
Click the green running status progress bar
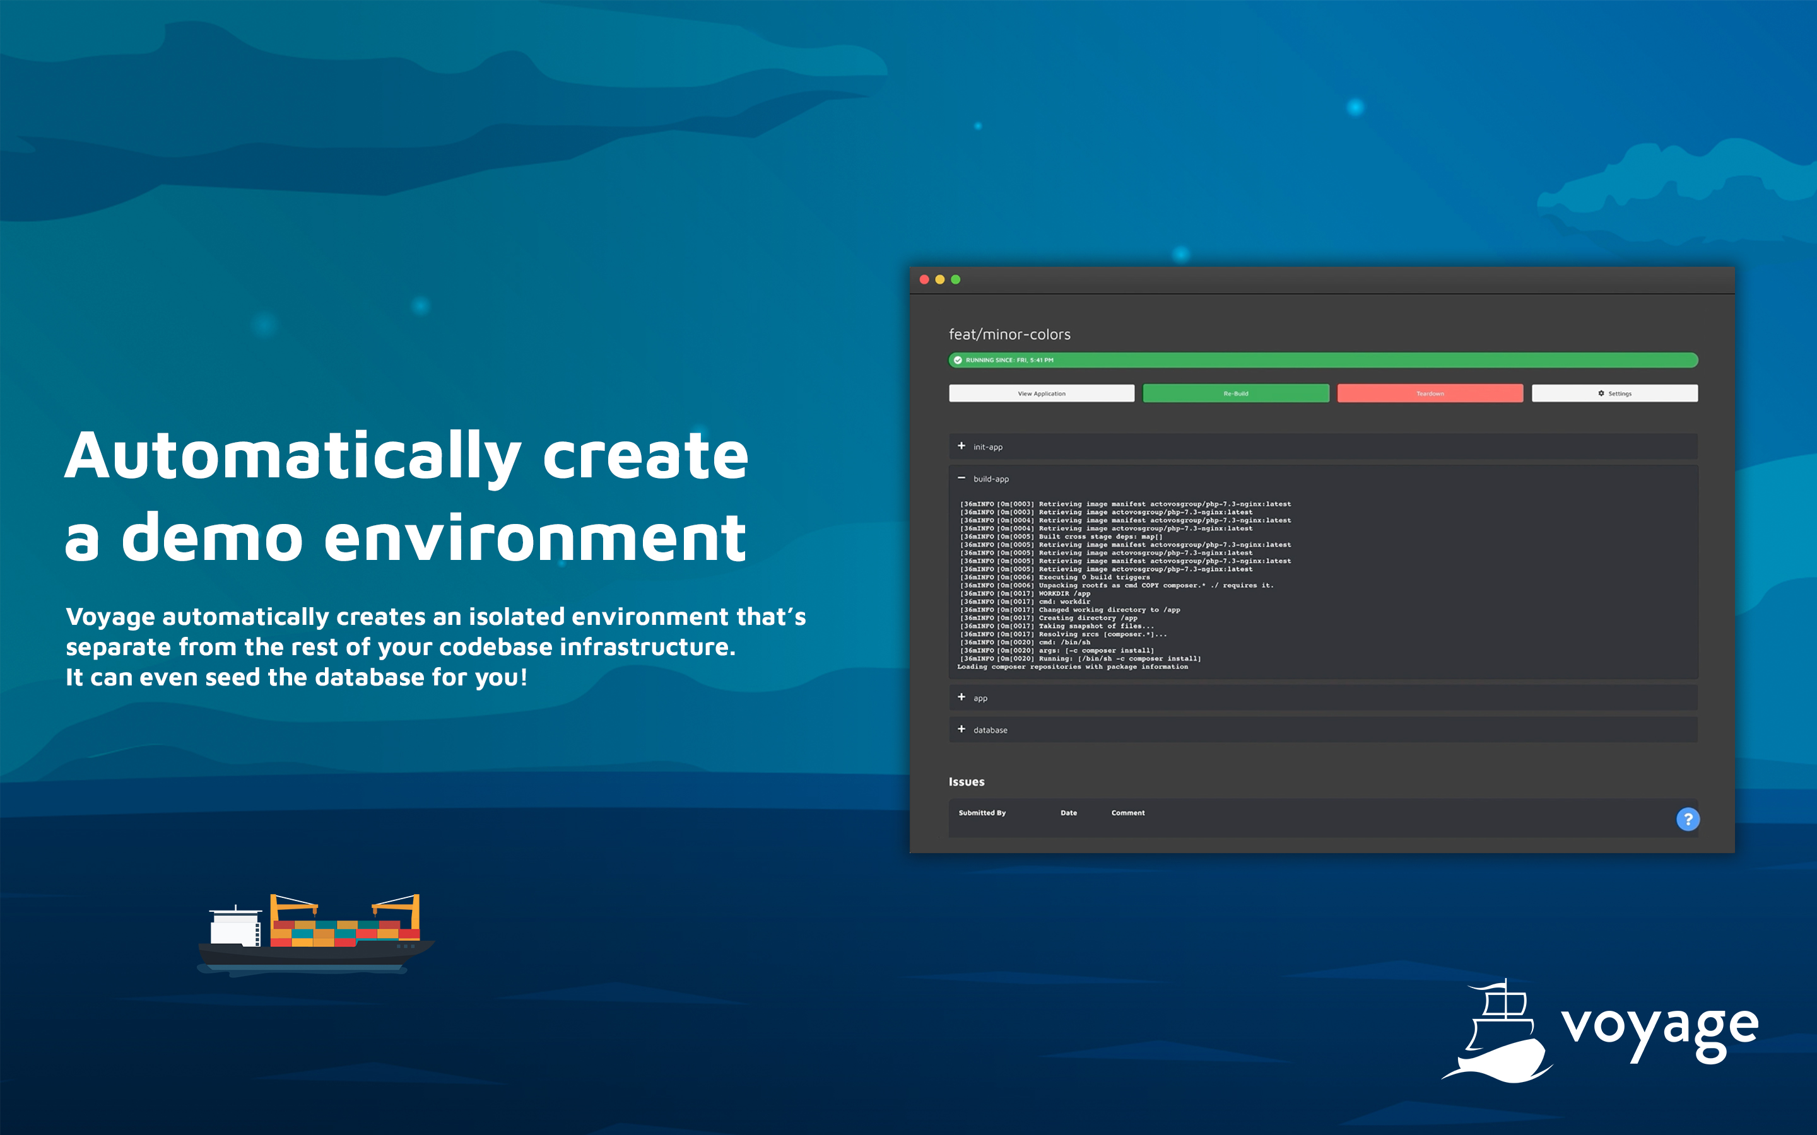click(x=1323, y=360)
